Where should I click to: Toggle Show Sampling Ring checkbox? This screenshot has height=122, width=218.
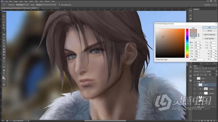59,5
